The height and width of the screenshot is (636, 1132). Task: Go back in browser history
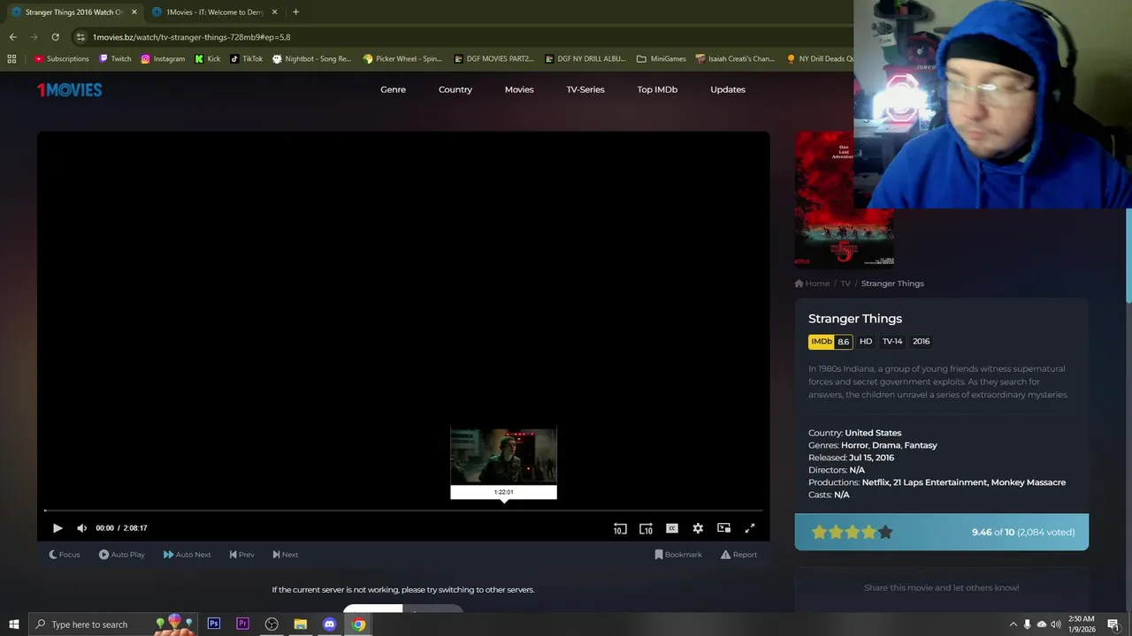(12, 37)
